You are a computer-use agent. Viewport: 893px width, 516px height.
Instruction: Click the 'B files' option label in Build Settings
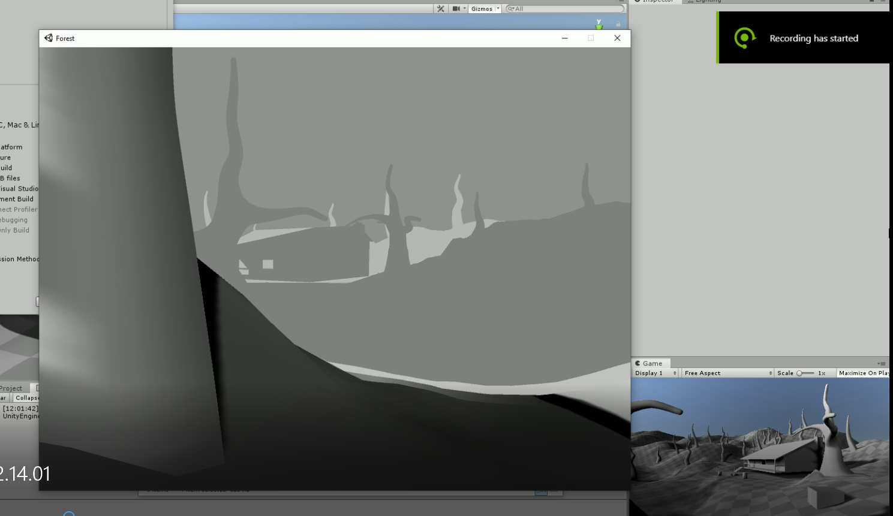tap(10, 179)
